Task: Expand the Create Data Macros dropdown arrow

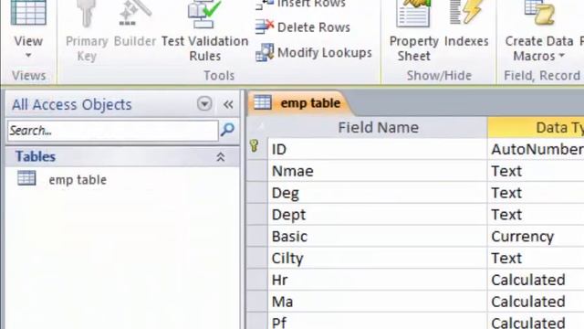Action: pyautogui.click(x=562, y=56)
